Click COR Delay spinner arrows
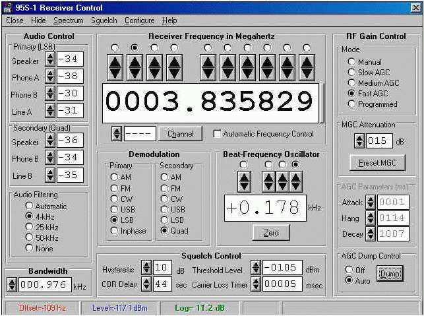 coord(146,284)
